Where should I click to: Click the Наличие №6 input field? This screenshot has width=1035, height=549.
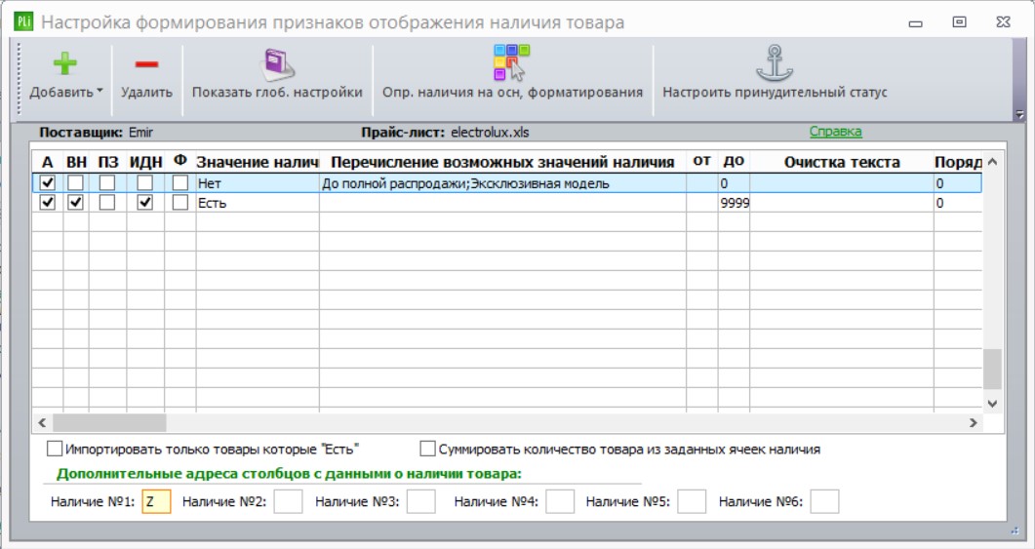click(824, 501)
